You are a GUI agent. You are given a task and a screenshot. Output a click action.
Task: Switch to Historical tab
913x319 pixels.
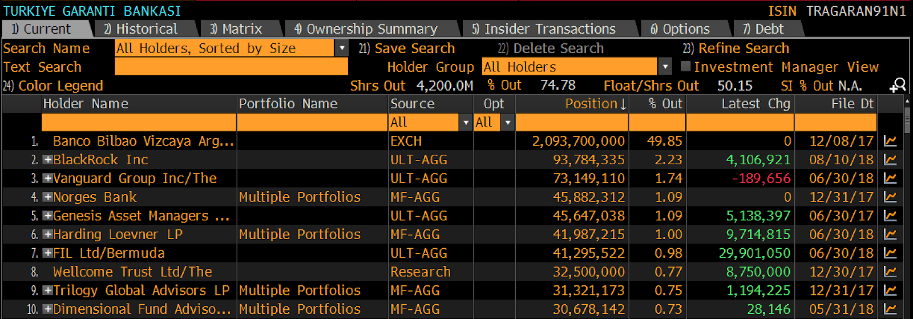point(146,29)
